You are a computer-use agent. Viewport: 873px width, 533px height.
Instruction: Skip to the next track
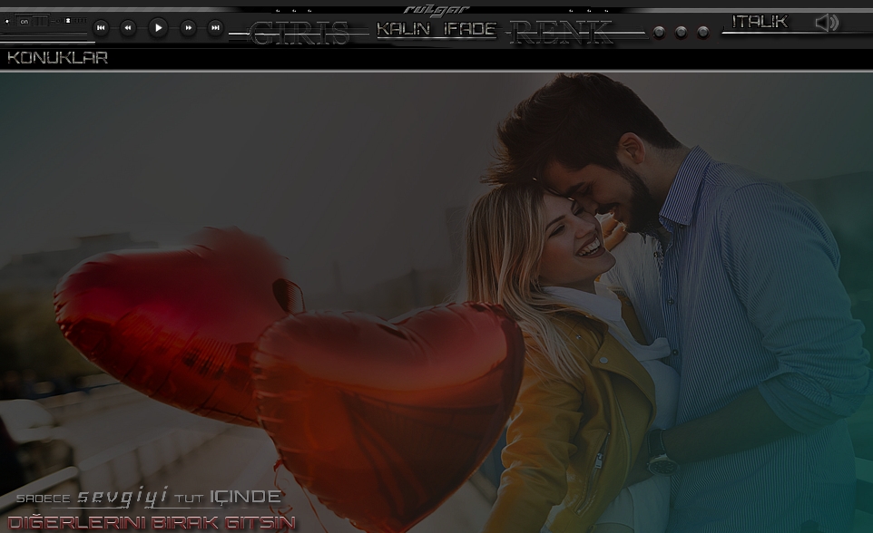[x=215, y=27]
